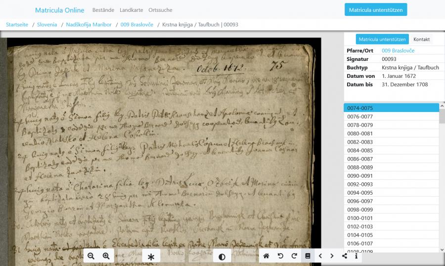Open the Matricula Online home link
Viewport: 445px width, 266px height.
pyautogui.click(x=60, y=10)
